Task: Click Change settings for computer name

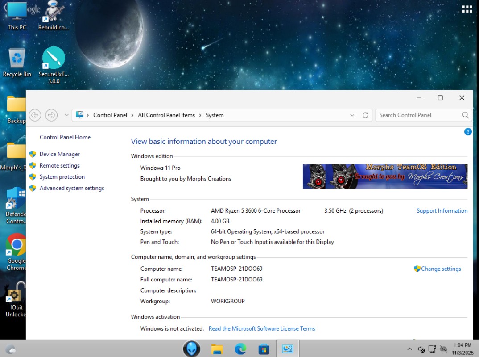Action: click(x=441, y=269)
